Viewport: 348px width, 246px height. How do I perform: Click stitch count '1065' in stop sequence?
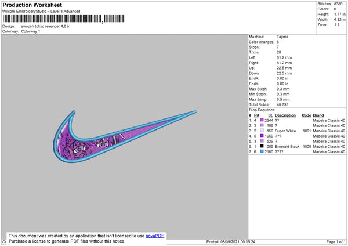tap(269, 147)
